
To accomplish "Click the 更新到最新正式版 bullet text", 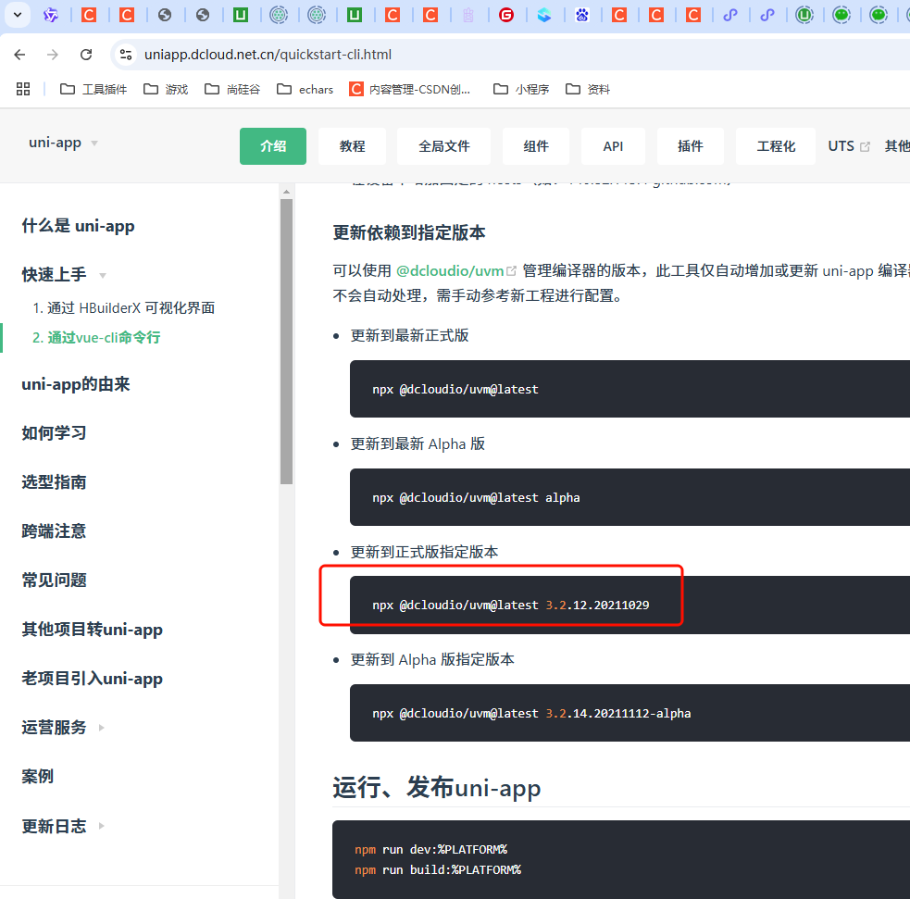I will [410, 336].
